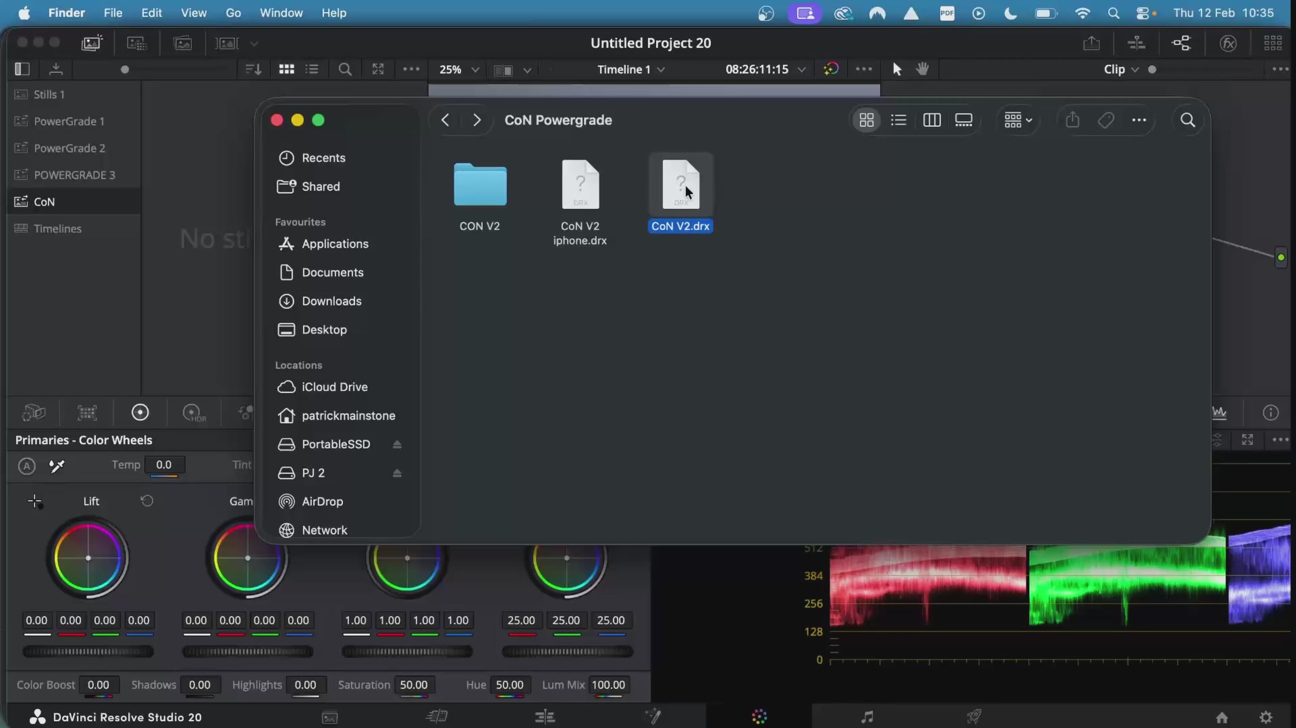Eject the PortableSSD drive
Image resolution: width=1296 pixels, height=728 pixels.
point(397,444)
